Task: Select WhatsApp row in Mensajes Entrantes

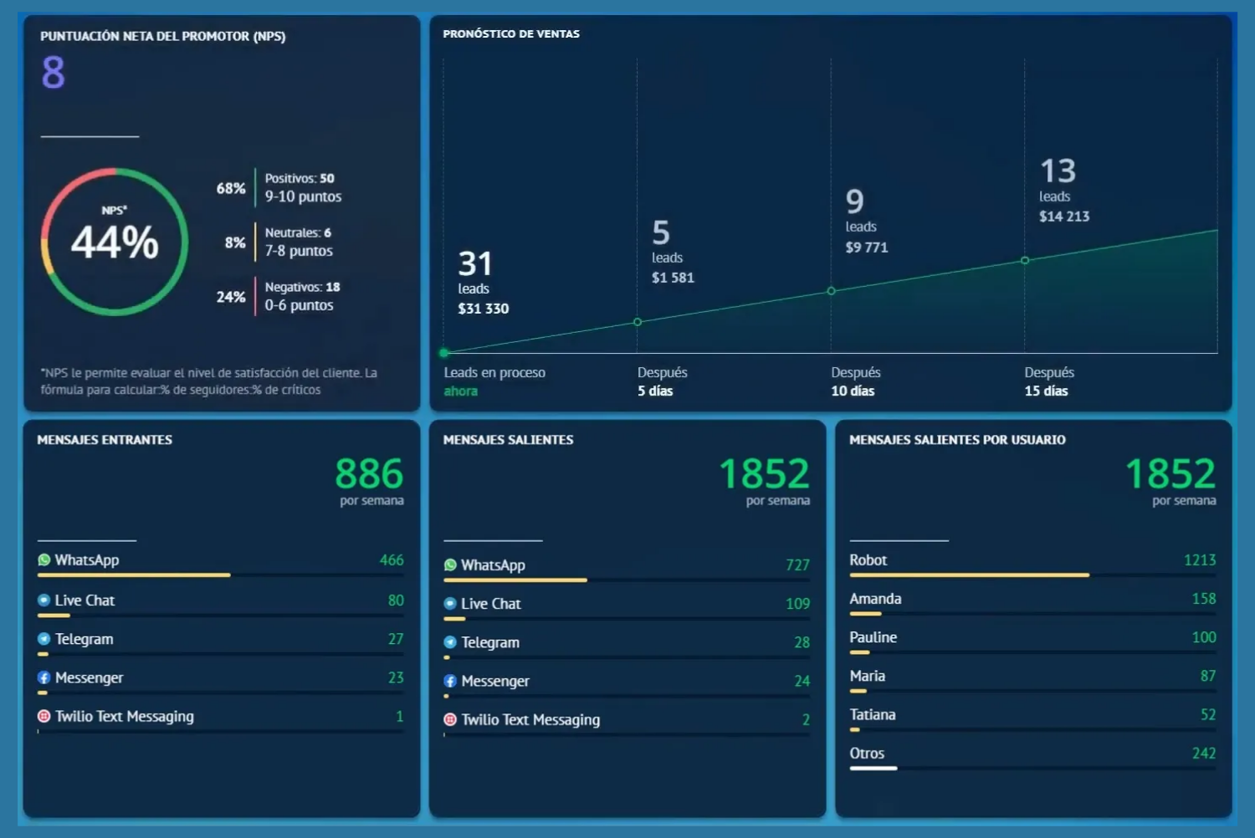Action: [x=221, y=564]
